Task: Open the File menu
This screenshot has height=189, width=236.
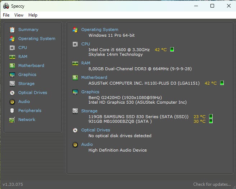Action: 6,15
